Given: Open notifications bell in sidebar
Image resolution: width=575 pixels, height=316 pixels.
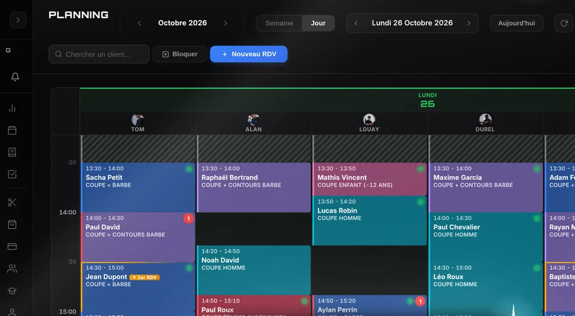Looking at the screenshot, I should click(15, 77).
